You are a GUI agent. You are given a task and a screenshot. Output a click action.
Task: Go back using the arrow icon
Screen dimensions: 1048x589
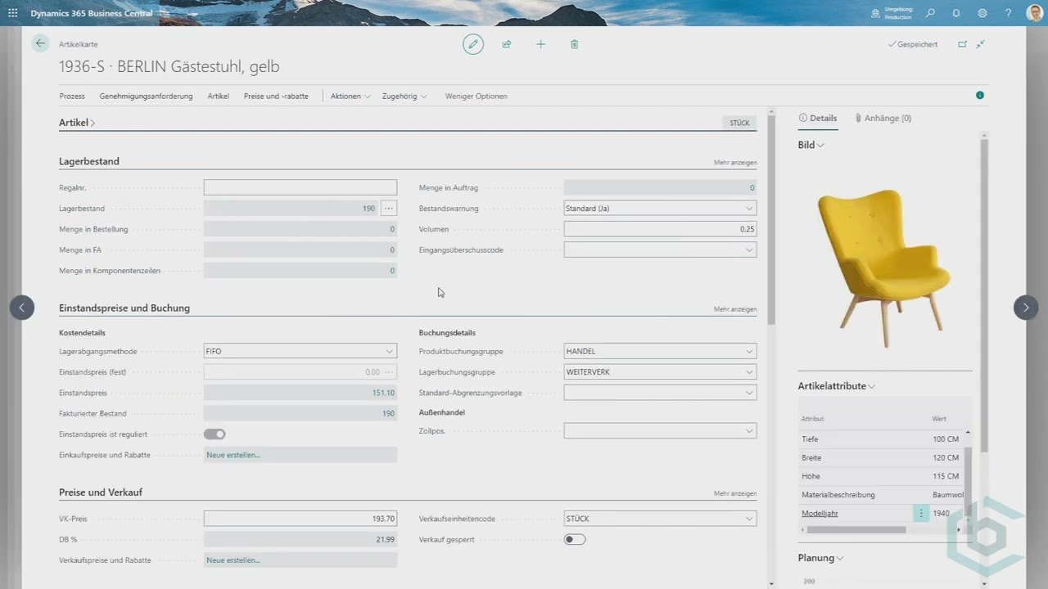point(41,43)
